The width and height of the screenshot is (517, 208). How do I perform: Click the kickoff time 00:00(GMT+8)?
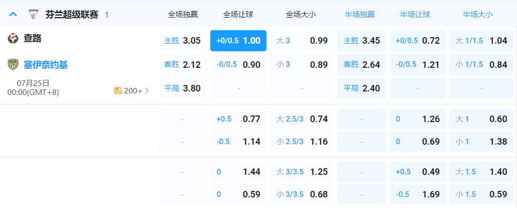point(33,92)
